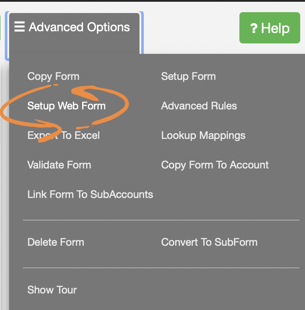Click the Help text label
This screenshot has width=305, height=310.
275,29
